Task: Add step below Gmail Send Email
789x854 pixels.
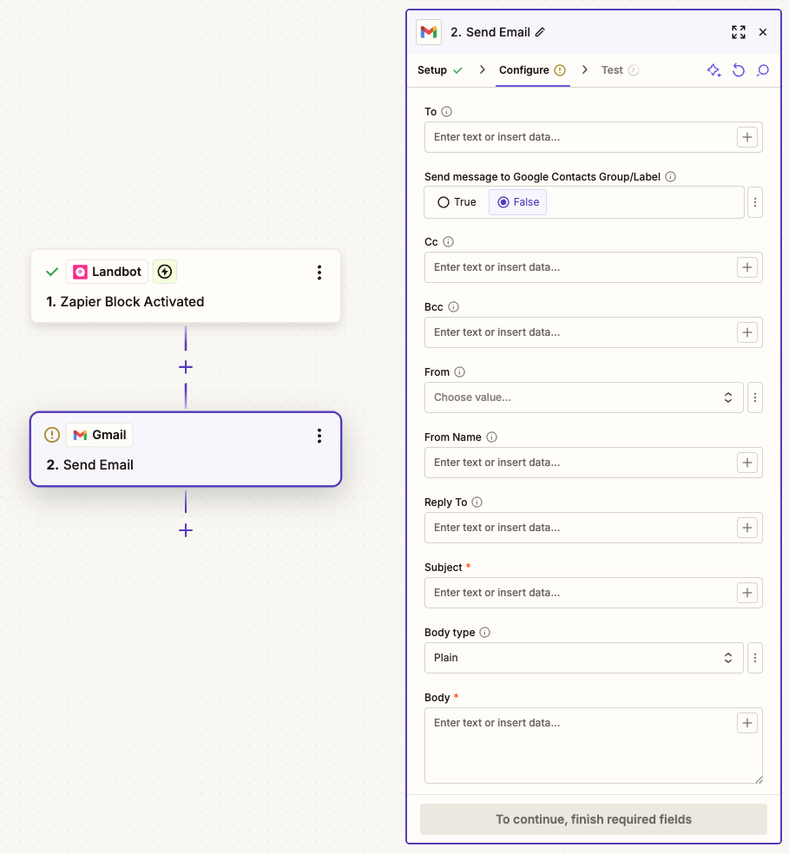Action: [186, 530]
